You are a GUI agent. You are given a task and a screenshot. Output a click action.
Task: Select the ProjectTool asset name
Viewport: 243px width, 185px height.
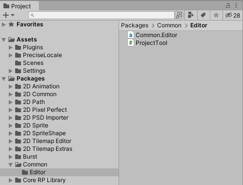[151, 43]
